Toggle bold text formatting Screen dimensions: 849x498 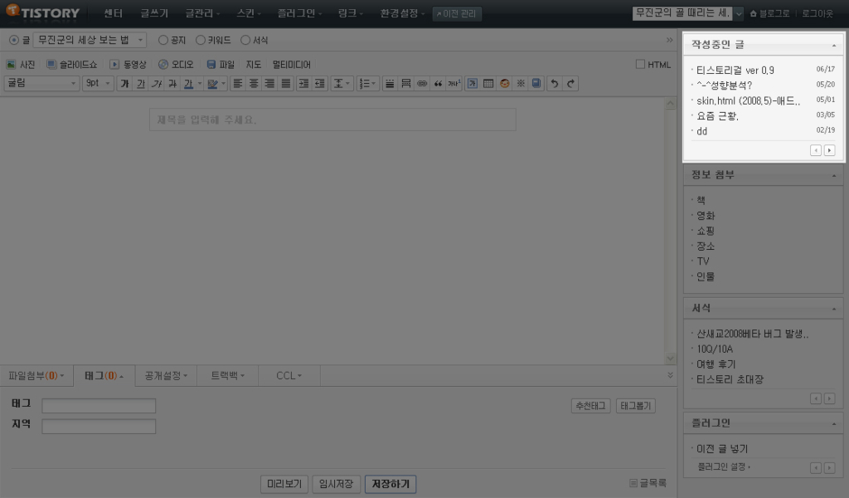[x=124, y=84]
